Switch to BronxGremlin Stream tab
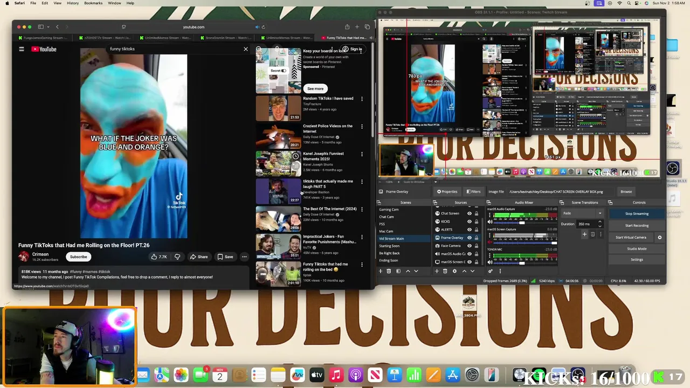The width and height of the screenshot is (690, 388). (225, 38)
